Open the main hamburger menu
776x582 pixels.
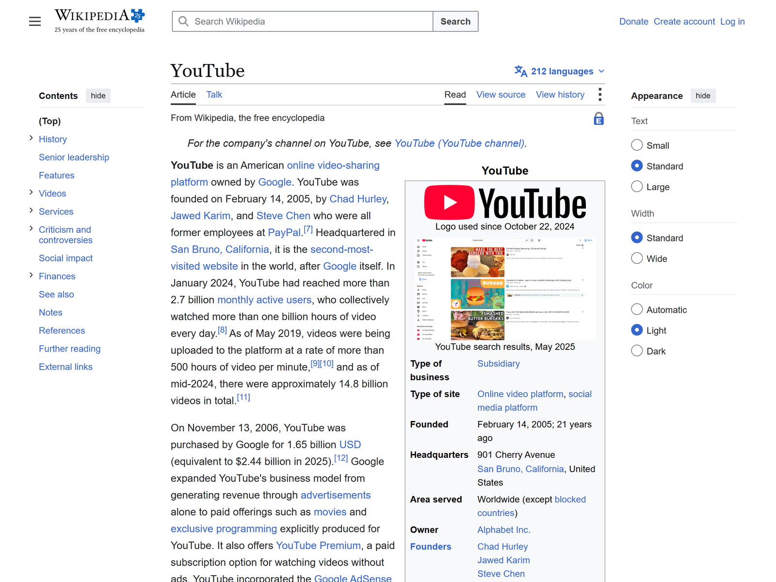click(35, 21)
